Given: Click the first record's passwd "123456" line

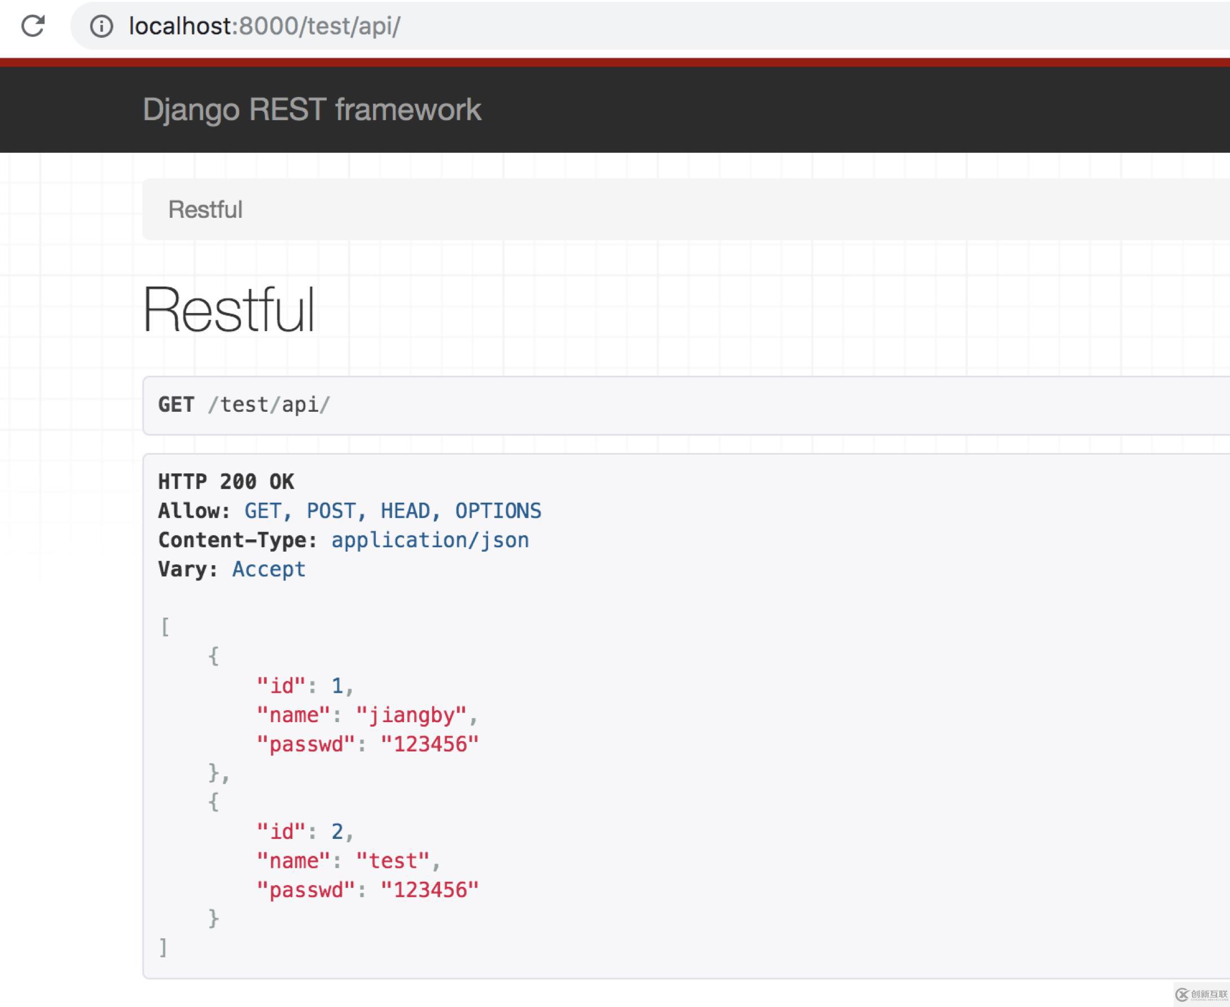Looking at the screenshot, I should point(368,744).
